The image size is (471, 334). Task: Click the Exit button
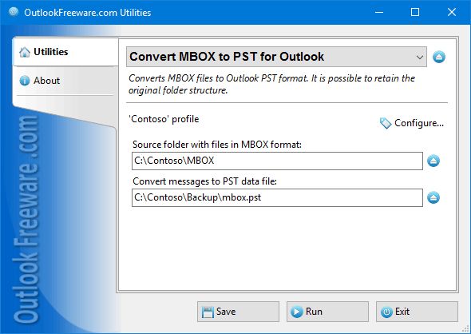pos(417,312)
